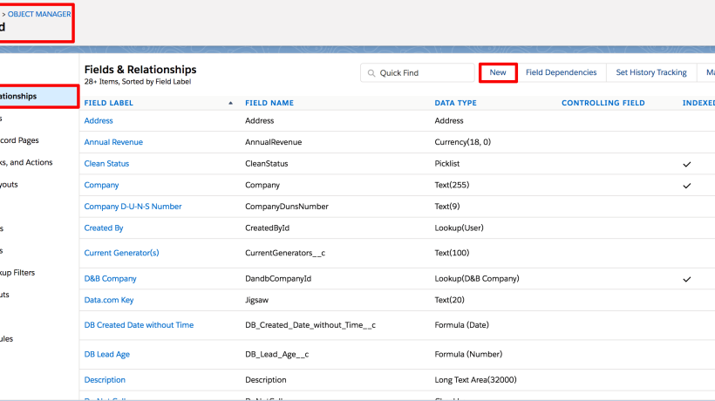Click the Indexed checkmark for Clean Status
Image resolution: width=715 pixels, height=401 pixels.
(687, 164)
